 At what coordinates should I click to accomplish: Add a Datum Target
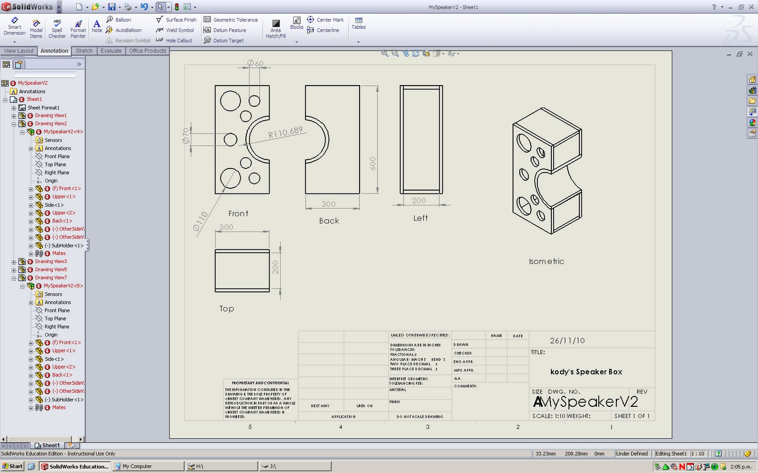(x=224, y=41)
